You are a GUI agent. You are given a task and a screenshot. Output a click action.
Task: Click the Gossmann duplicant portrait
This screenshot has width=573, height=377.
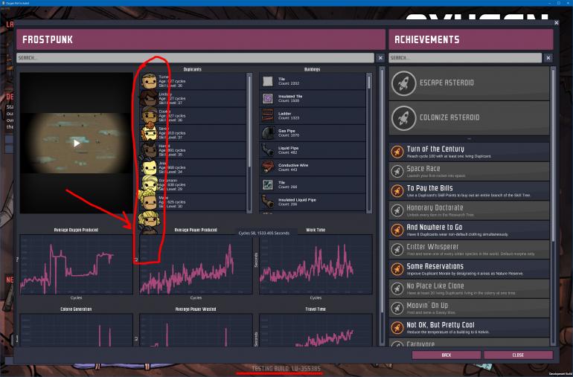149,184
